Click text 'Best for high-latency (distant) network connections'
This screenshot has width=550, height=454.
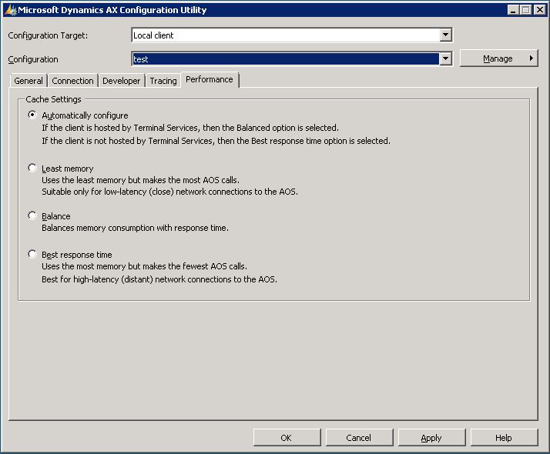tap(137, 279)
